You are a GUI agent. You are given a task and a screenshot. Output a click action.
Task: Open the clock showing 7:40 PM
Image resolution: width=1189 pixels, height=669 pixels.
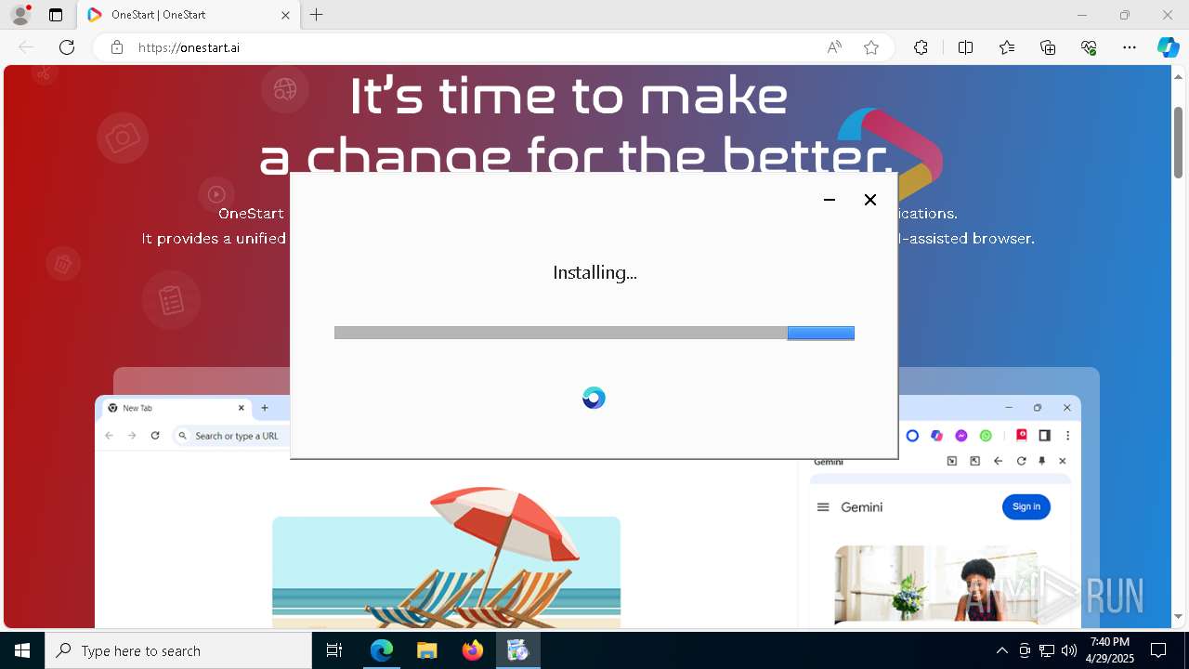coord(1109,650)
